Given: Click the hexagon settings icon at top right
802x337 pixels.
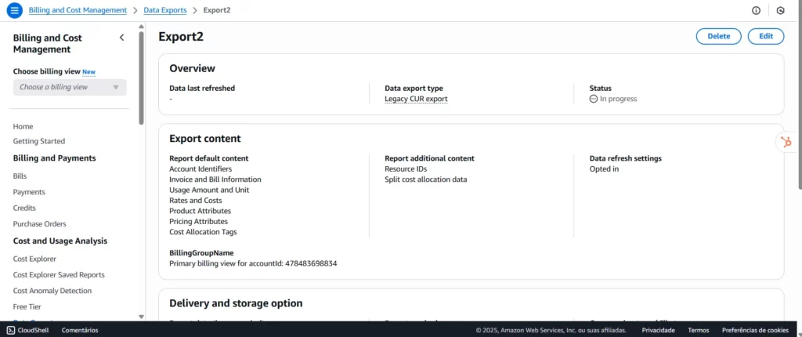Looking at the screenshot, I should coord(780,10).
